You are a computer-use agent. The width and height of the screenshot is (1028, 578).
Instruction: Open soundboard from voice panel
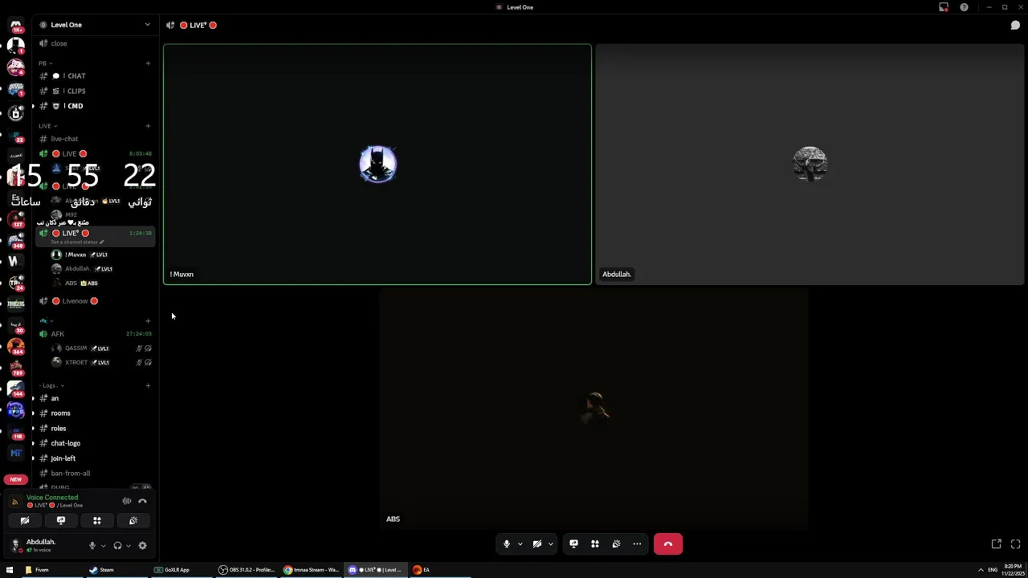click(x=133, y=520)
